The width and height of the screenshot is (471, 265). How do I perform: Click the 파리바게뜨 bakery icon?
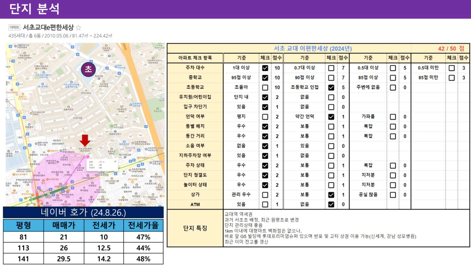pyautogui.click(x=47, y=179)
